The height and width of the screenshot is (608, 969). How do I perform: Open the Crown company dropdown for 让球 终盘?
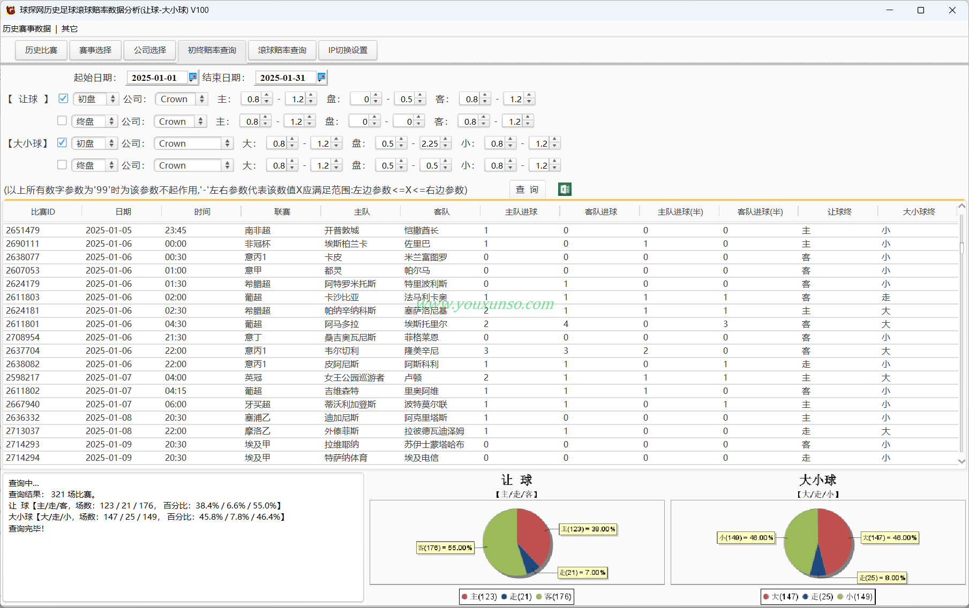pyautogui.click(x=180, y=121)
